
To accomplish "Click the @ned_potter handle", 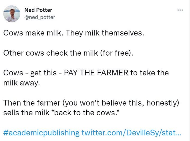I will point(40,17).
